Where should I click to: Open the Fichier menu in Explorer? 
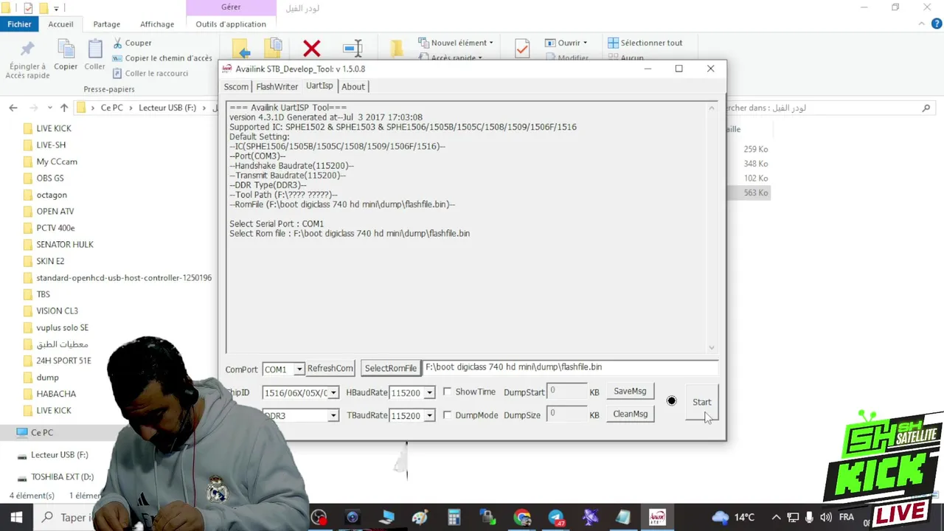(x=20, y=24)
